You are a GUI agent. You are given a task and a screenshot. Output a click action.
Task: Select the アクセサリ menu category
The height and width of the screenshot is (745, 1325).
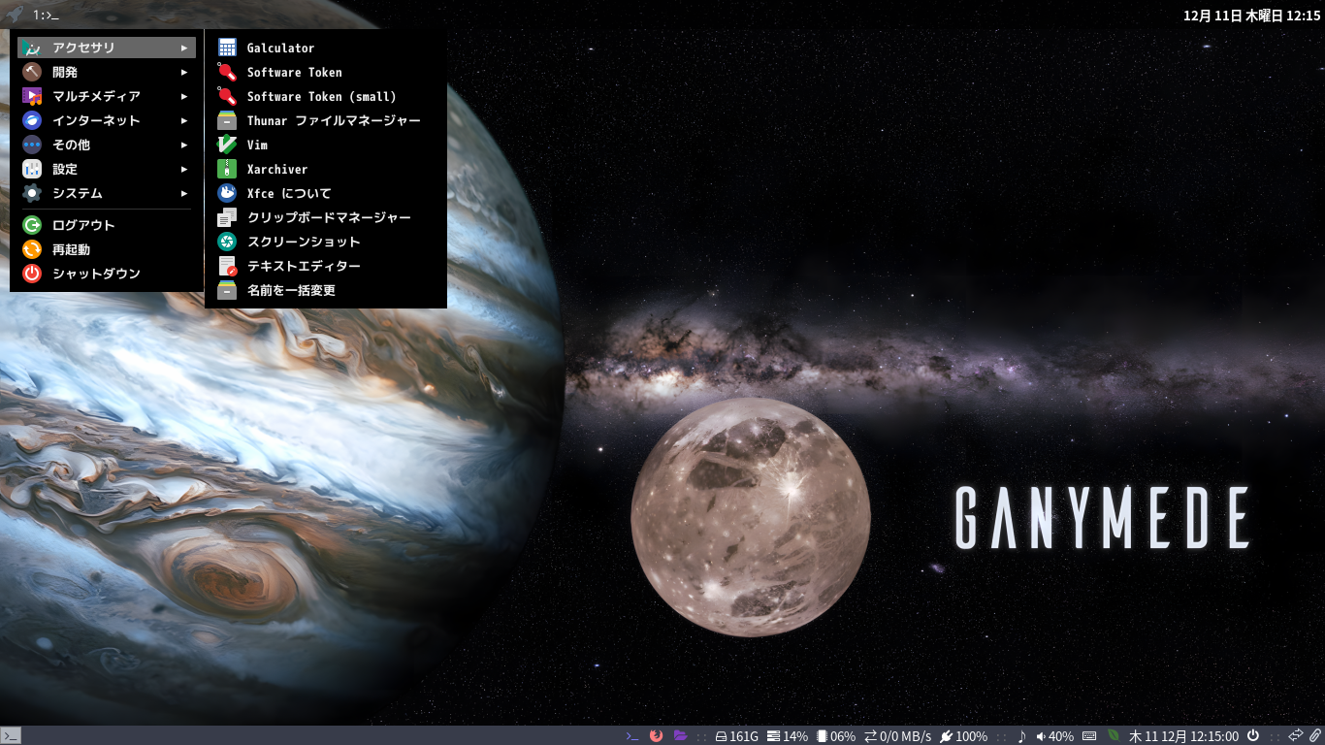[x=107, y=48]
